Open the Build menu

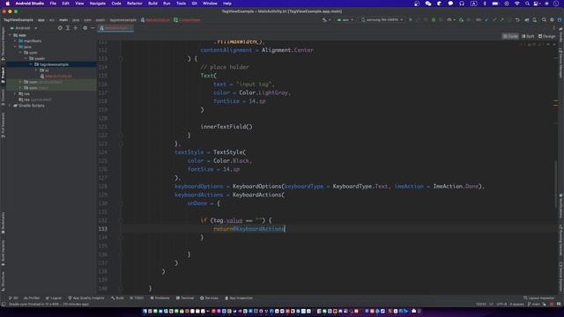(x=152, y=4)
